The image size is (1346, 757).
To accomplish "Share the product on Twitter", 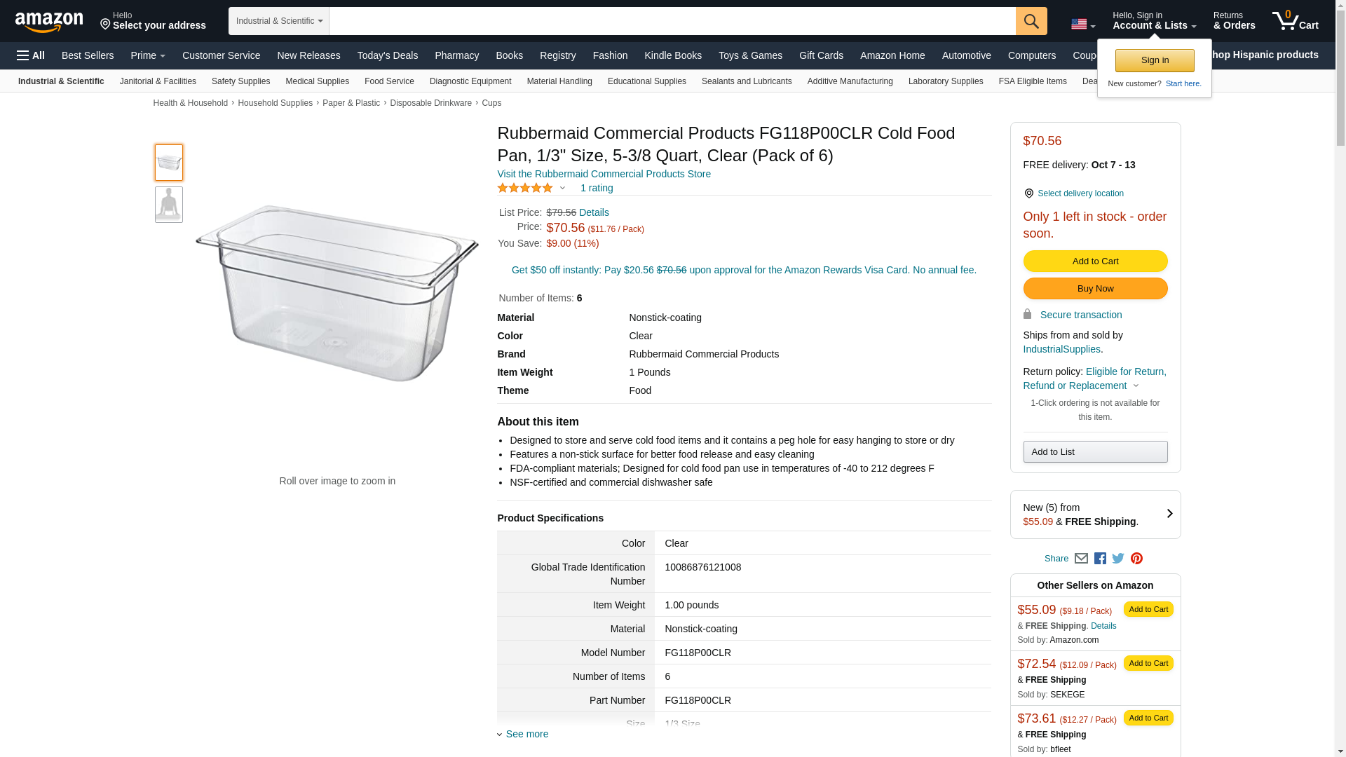I will (1118, 559).
